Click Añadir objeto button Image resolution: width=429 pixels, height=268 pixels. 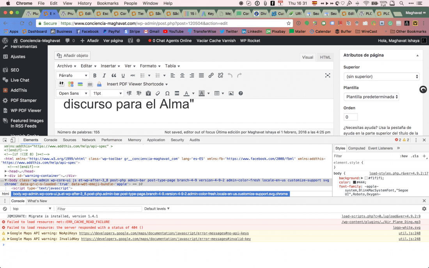(72, 55)
